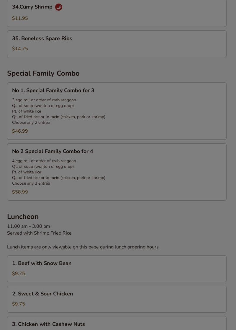
Task: Click the Luncheon section heading
Action: click(x=23, y=217)
